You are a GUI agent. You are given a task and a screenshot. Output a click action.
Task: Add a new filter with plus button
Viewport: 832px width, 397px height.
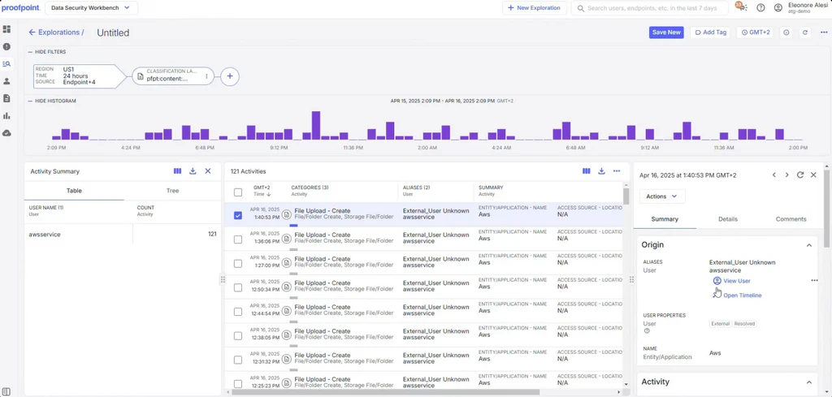click(230, 76)
